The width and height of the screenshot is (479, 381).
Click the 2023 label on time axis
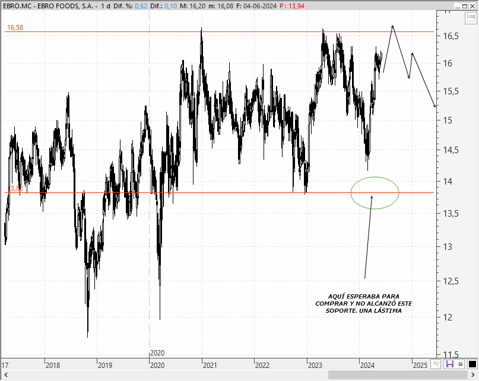point(315,365)
